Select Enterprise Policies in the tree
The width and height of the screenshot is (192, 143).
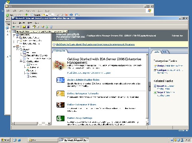click(31, 38)
